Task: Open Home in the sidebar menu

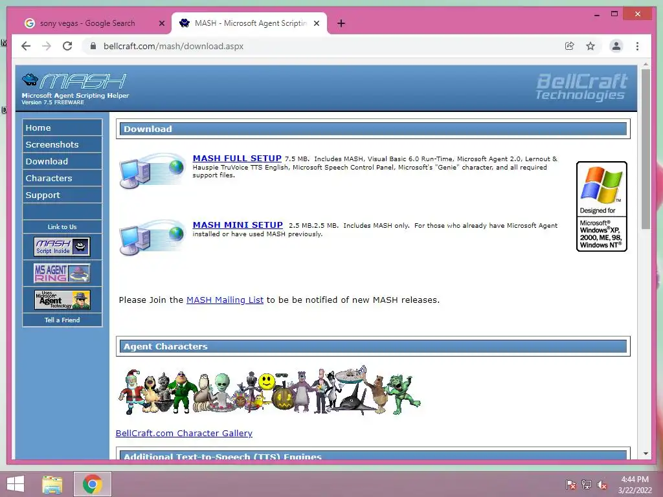Action: tap(62, 127)
